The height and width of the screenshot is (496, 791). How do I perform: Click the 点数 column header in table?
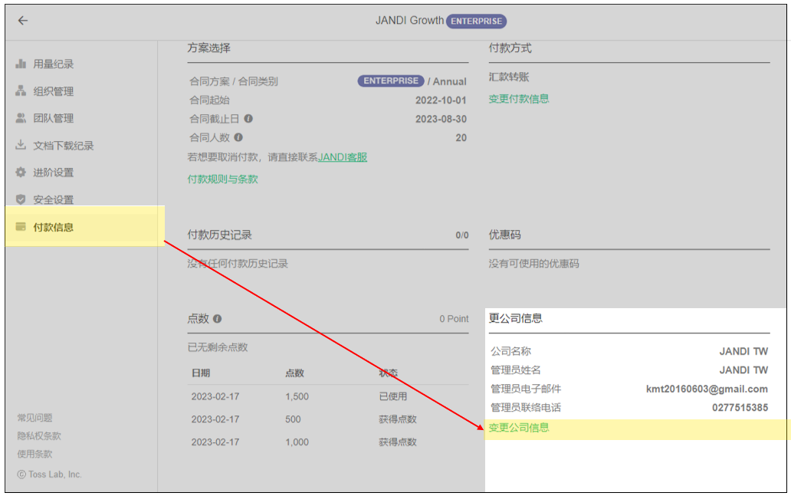(294, 373)
